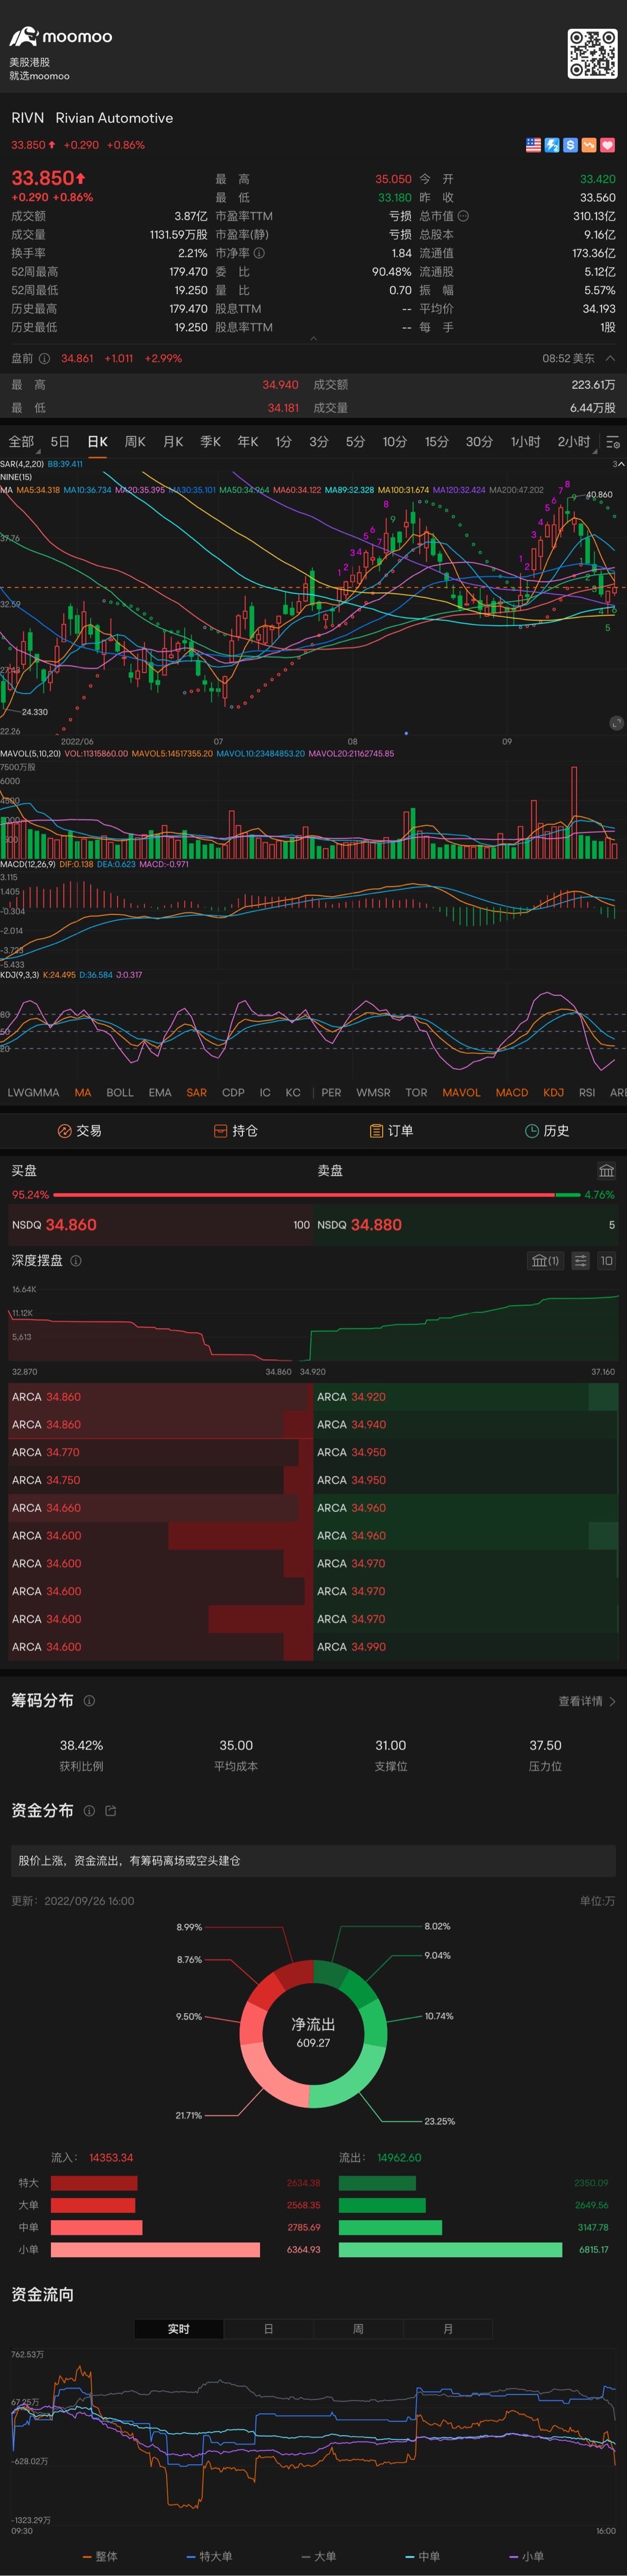This screenshot has height=2576, width=627.
Task: Tap ask row ARCA 34.990
Action: click(x=466, y=1647)
